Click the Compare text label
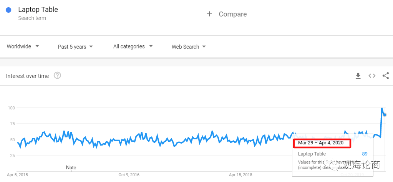393x182 pixels. click(x=233, y=14)
